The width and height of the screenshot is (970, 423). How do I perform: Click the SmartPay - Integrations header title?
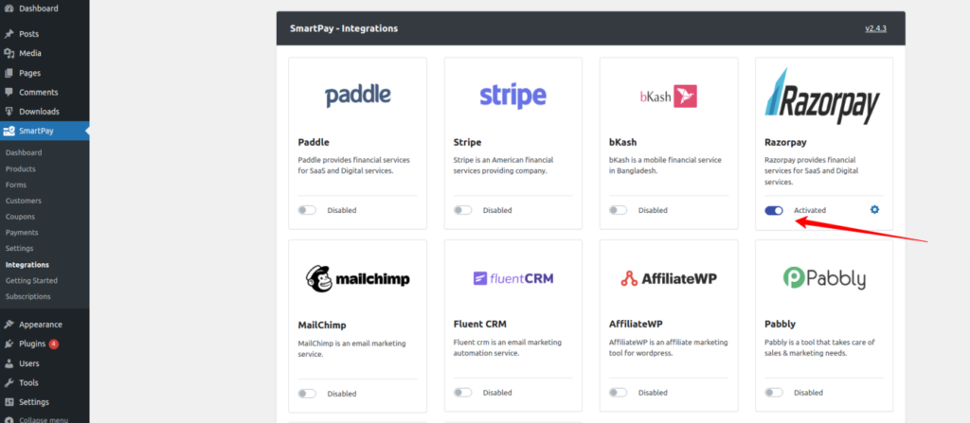[344, 28]
